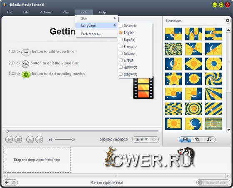Select the mosaic shatter transition thumbnail
Viewport: 233px width, 188px height.
173,49
